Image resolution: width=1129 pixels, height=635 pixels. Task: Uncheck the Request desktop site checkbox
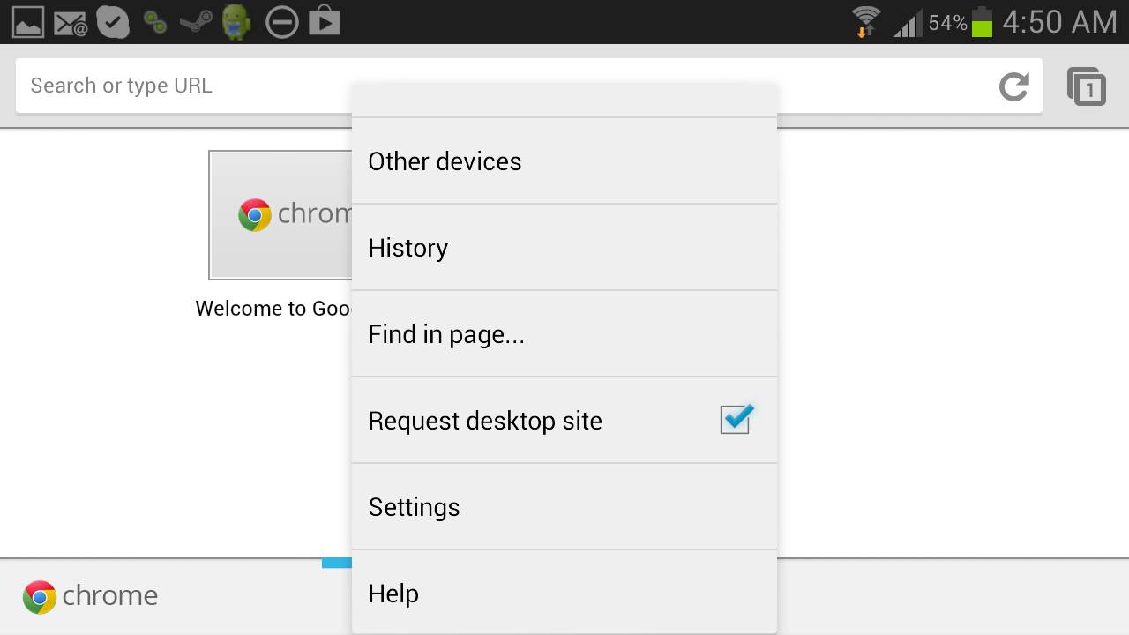[x=736, y=420]
